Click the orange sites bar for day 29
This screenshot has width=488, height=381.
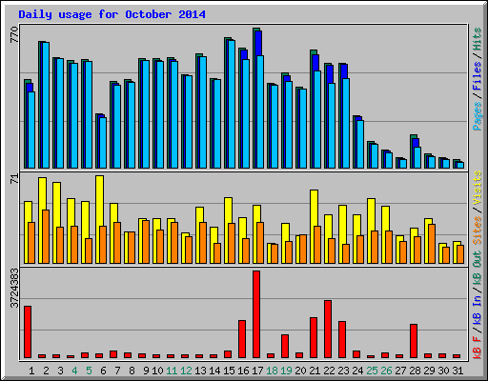tap(432, 244)
